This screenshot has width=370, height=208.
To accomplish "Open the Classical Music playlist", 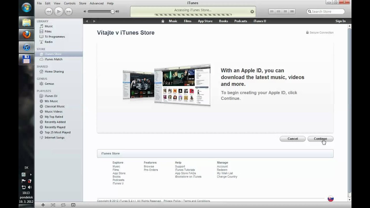I will (x=55, y=106).
